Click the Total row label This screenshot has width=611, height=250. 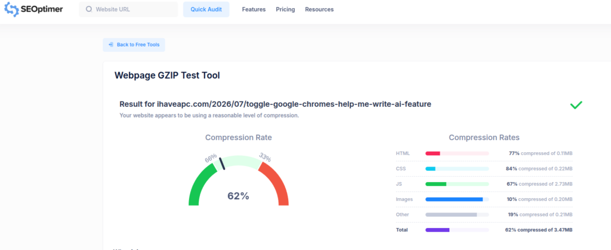[402, 230]
